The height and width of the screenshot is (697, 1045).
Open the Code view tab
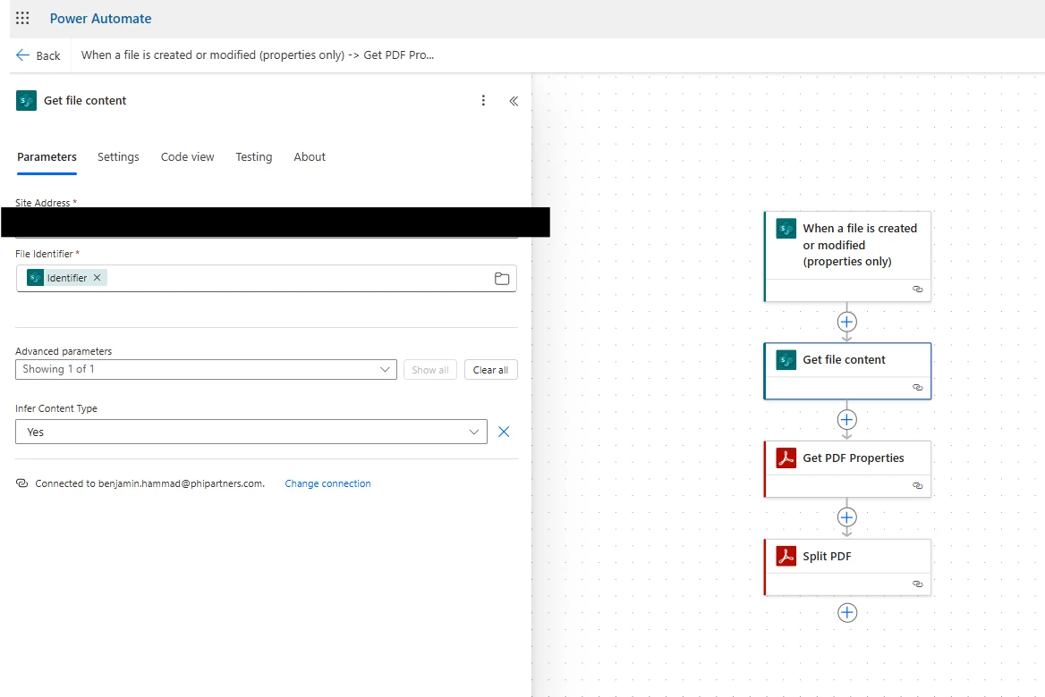[187, 157]
